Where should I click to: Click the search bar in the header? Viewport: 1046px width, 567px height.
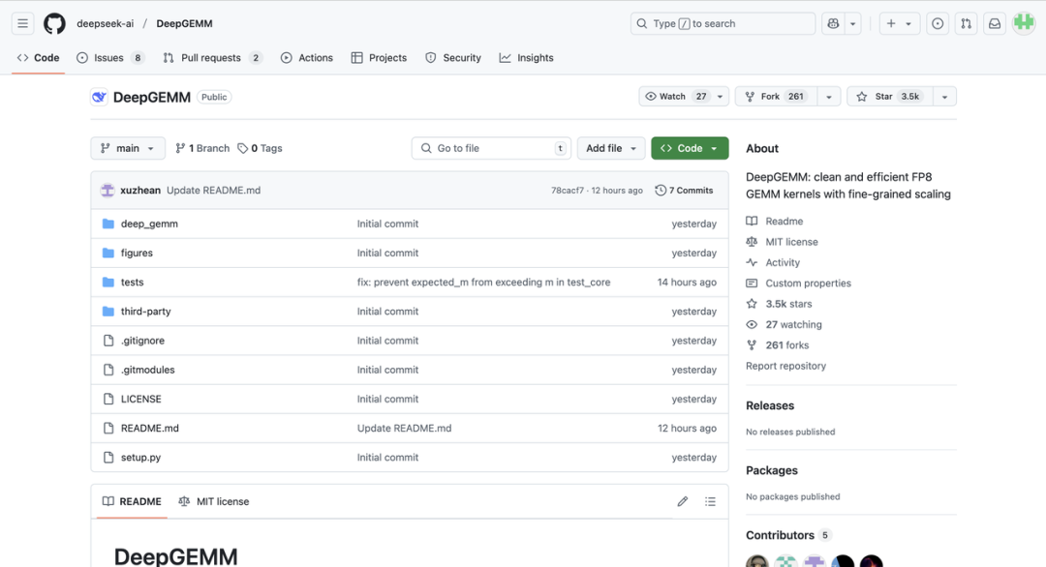[723, 23]
